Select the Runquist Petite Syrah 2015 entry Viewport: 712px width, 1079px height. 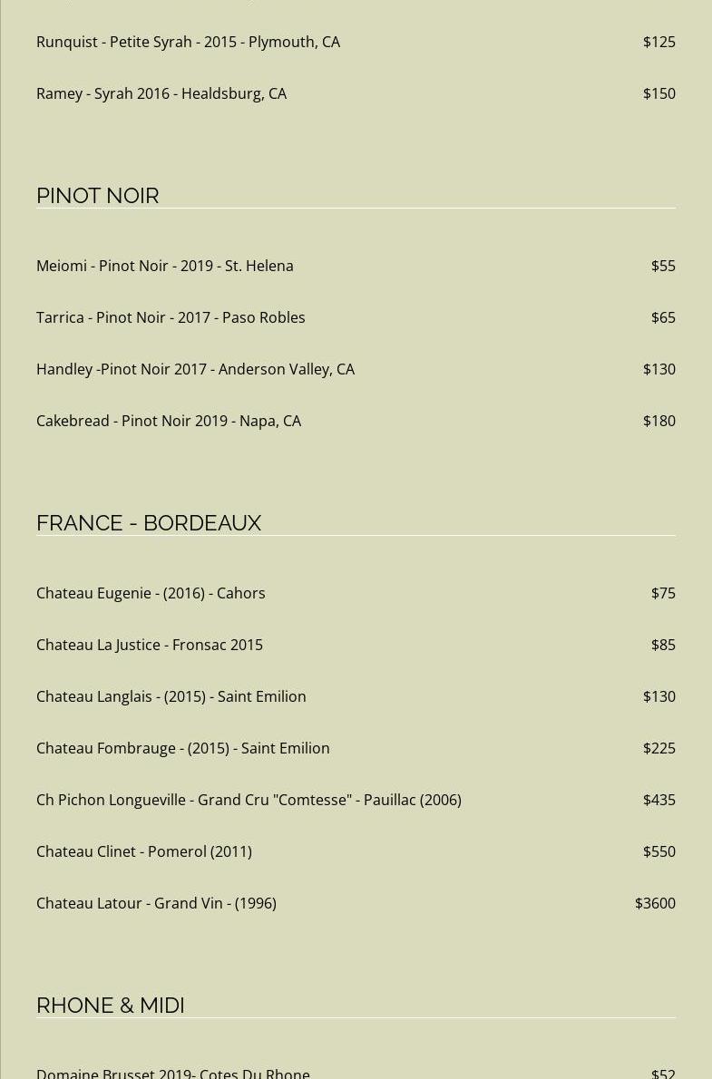(188, 42)
